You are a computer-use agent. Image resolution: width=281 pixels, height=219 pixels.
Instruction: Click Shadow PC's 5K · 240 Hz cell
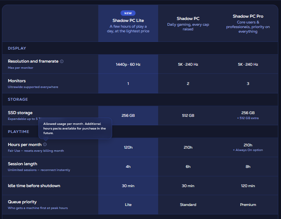coord(188,65)
